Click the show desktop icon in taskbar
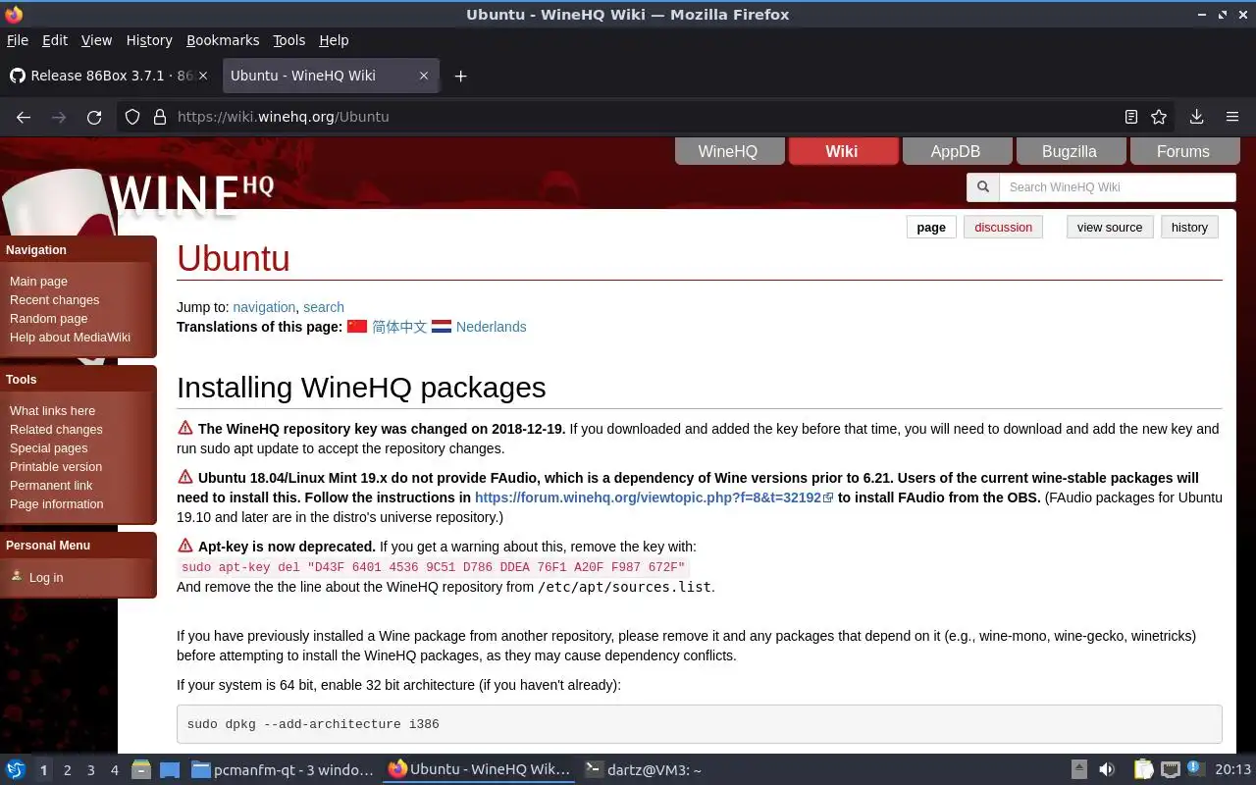Screen dimensions: 1256x785 pos(170,770)
